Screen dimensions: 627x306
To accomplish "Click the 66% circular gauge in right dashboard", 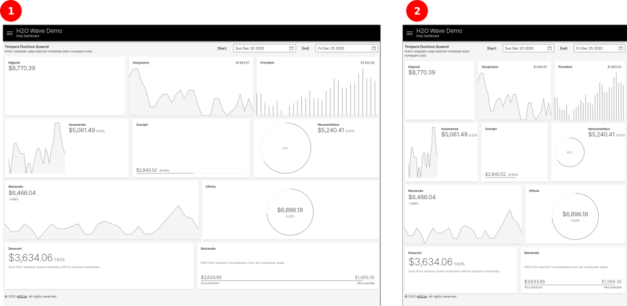I will 570,153.
